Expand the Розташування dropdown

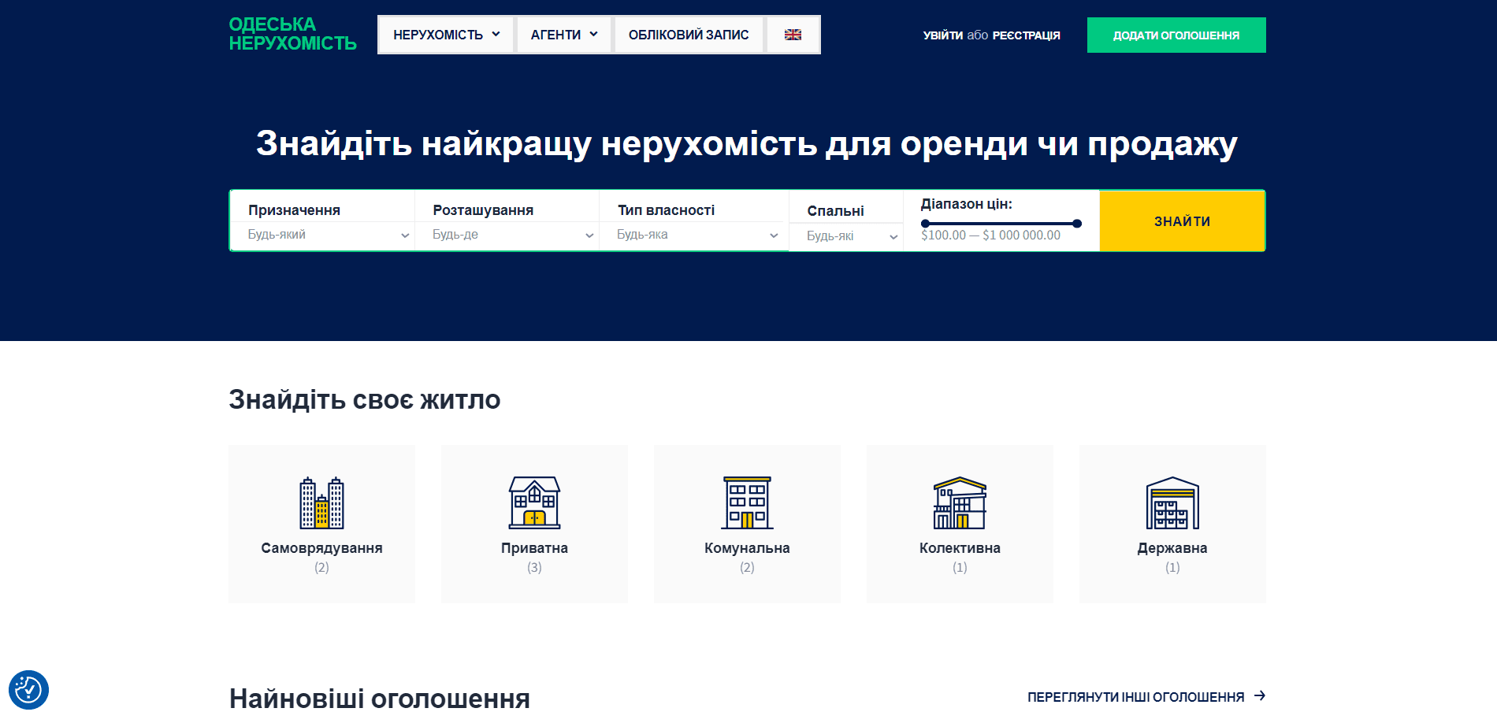pyautogui.click(x=507, y=234)
